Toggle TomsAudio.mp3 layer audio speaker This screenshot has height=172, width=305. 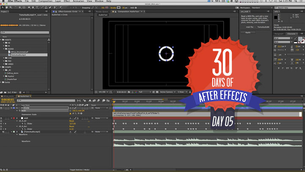pos(3,132)
